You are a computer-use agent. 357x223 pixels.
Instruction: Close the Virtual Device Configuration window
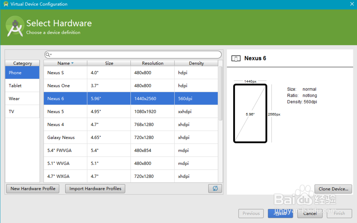352,4
